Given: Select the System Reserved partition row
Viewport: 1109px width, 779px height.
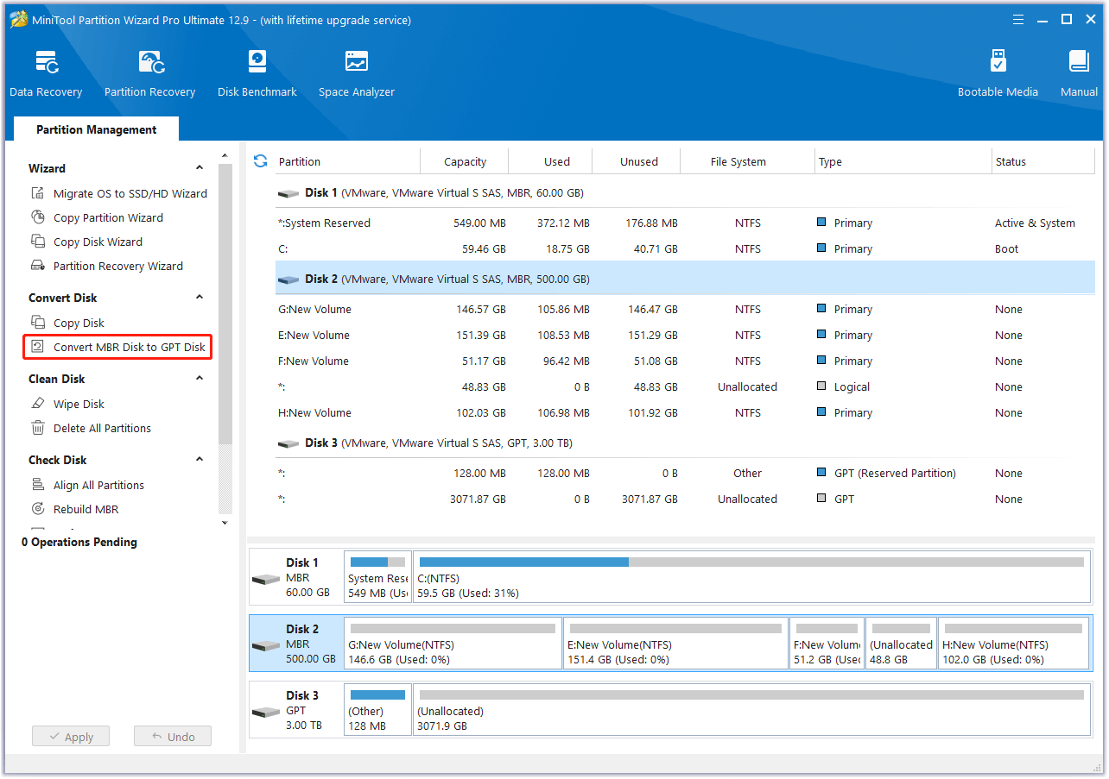Looking at the screenshot, I should (685, 223).
